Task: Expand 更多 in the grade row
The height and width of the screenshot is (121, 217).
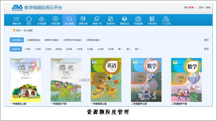Action: click(206, 49)
